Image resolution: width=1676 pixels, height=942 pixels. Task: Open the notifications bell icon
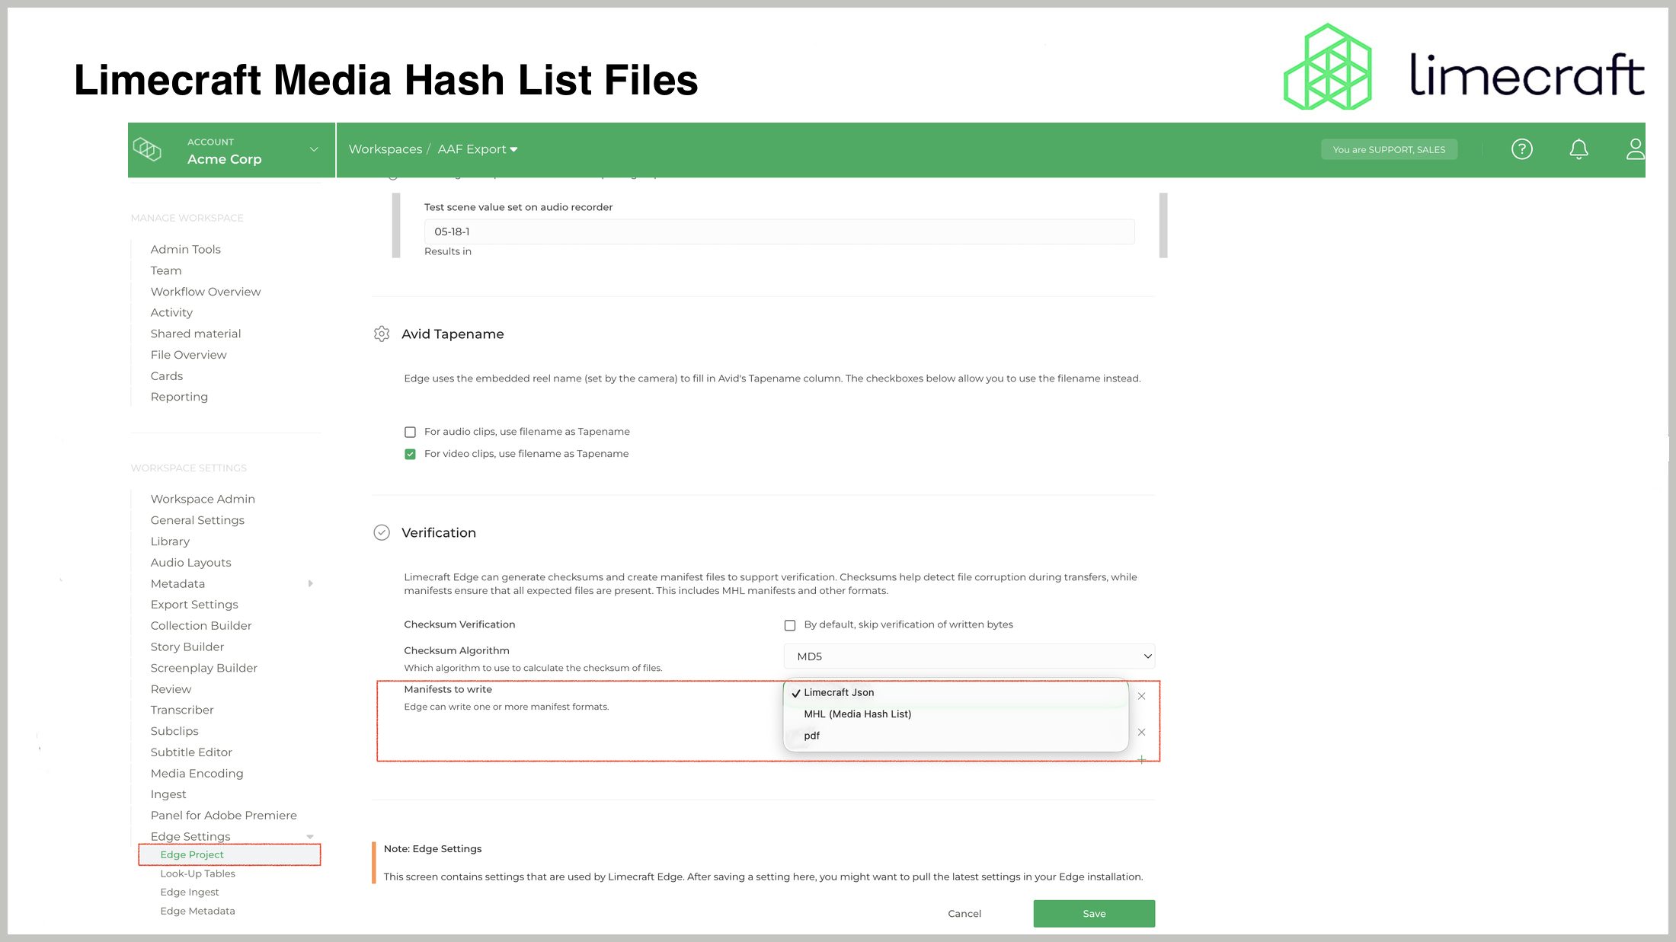click(1578, 149)
